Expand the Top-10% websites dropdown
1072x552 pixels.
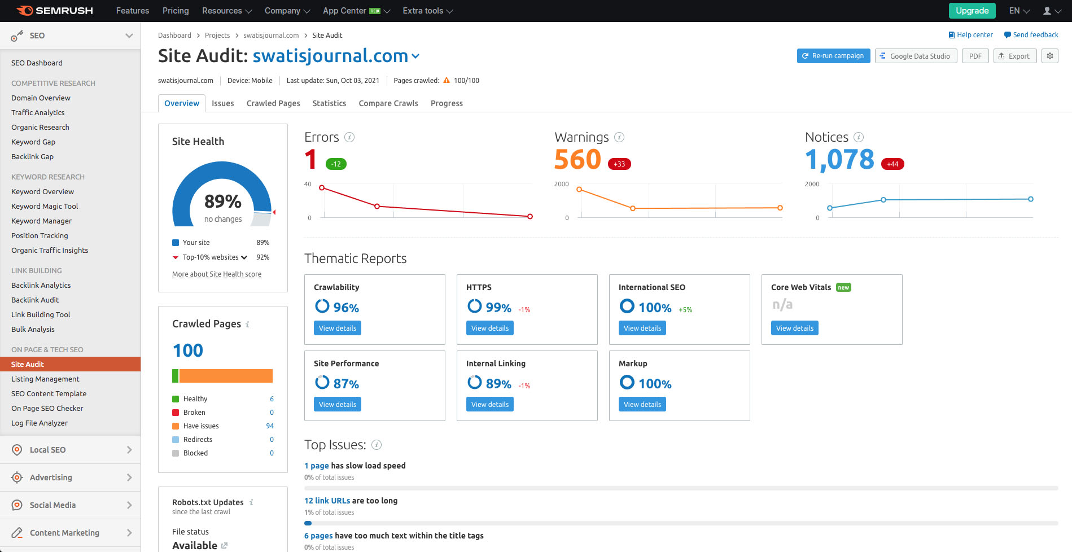pos(244,257)
